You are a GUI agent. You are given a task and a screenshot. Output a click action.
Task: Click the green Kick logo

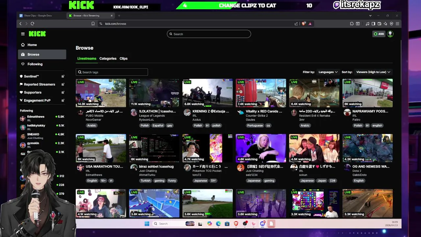(37, 34)
